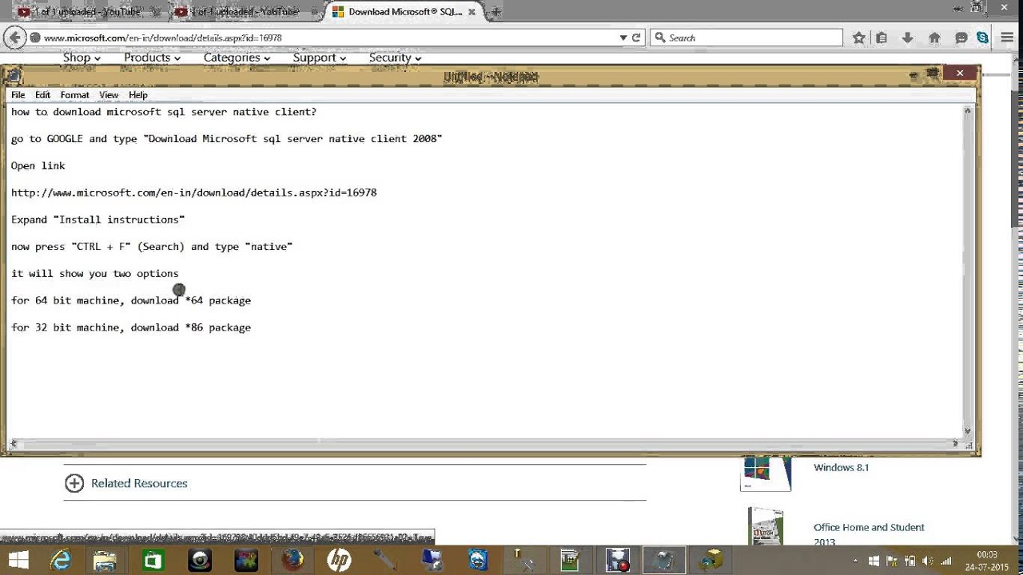The width and height of the screenshot is (1023, 575).
Task: Go to the Firefox home page
Action: 934,38
